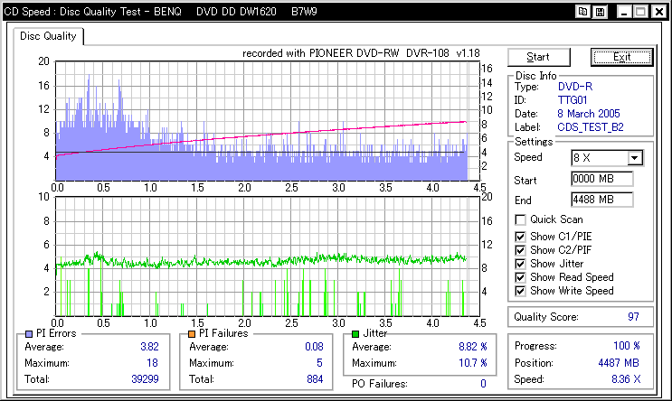Image resolution: width=672 pixels, height=401 pixels.
Task: Disable Show Jitter checkbox
Action: click(520, 264)
